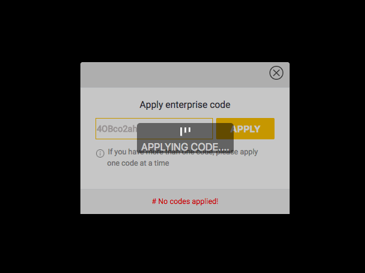Click the one code at a time hint

click(x=138, y=163)
